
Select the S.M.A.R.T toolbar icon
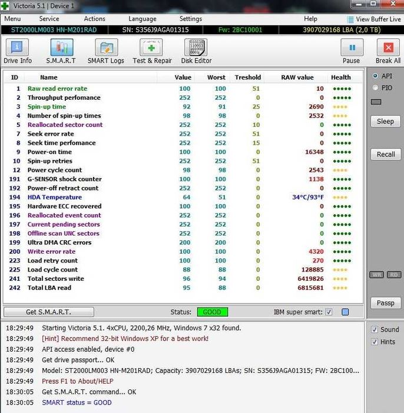[x=62, y=47]
